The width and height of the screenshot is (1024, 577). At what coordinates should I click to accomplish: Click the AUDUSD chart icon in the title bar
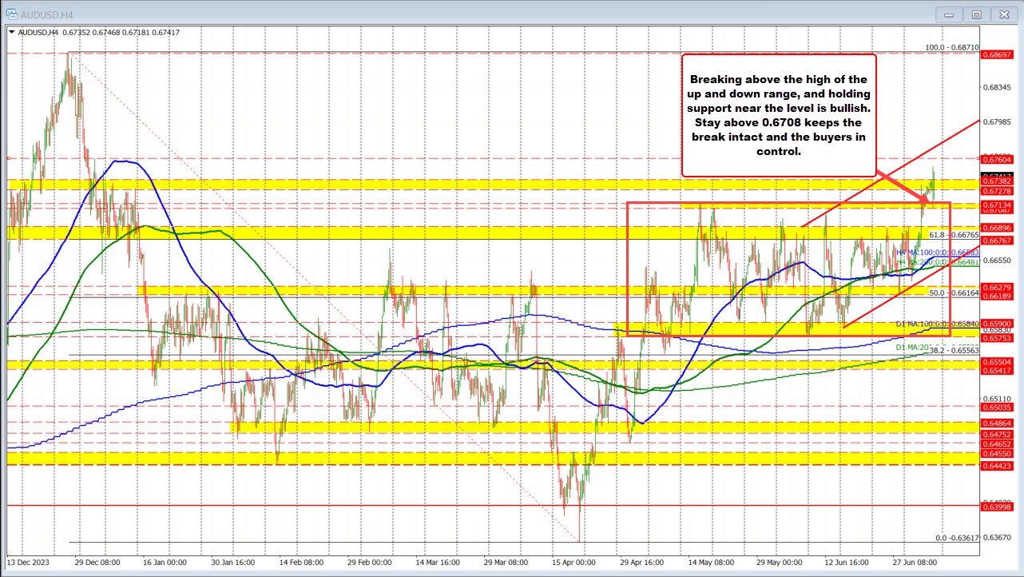pos(10,14)
